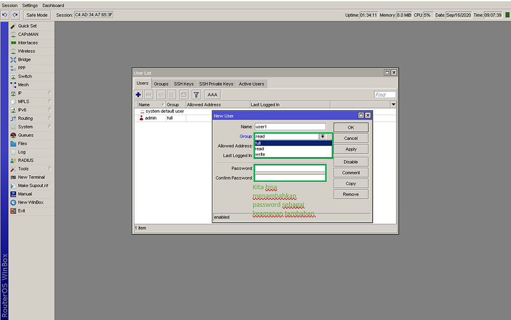This screenshot has height=320, width=511.
Task: Click Copy in New User dialog
Action: (x=351, y=184)
